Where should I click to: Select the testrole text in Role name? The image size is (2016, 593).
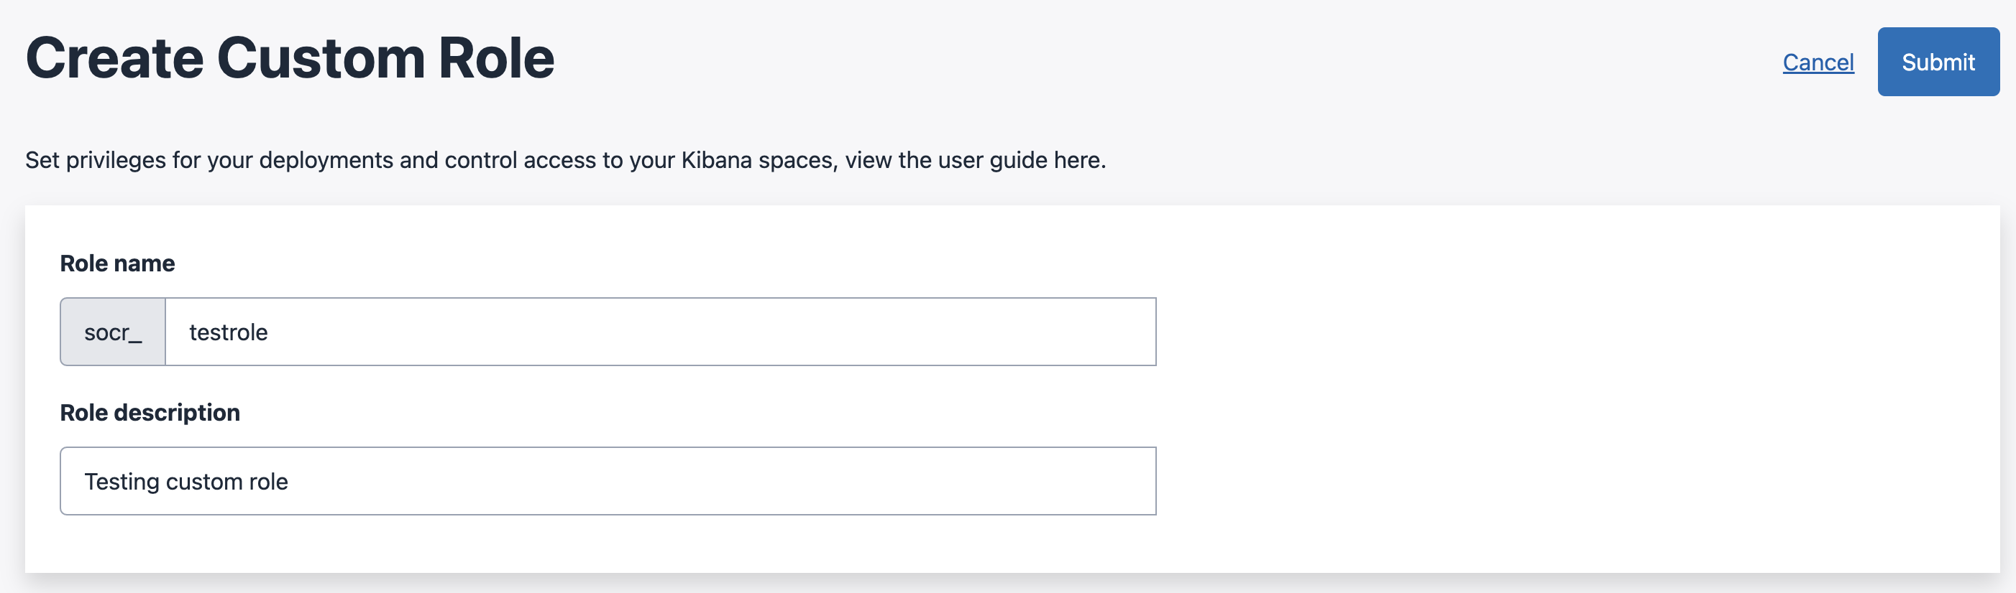point(228,331)
